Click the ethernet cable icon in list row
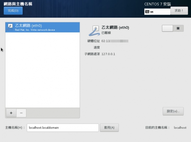The width and height of the screenshot is (191, 142). click(x=10, y=27)
